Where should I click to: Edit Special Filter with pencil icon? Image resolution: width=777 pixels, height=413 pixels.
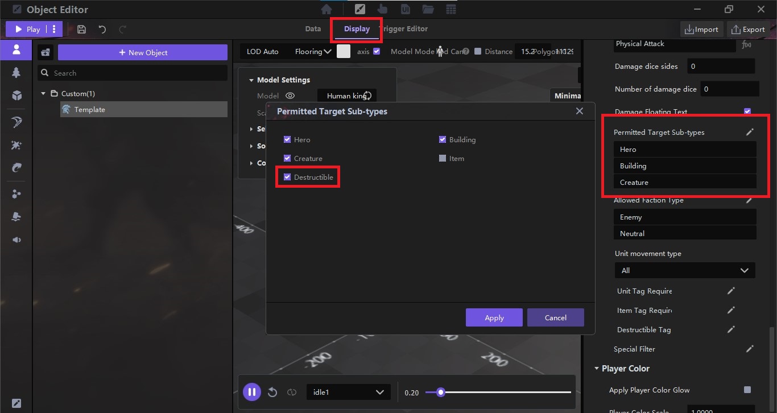(x=750, y=349)
